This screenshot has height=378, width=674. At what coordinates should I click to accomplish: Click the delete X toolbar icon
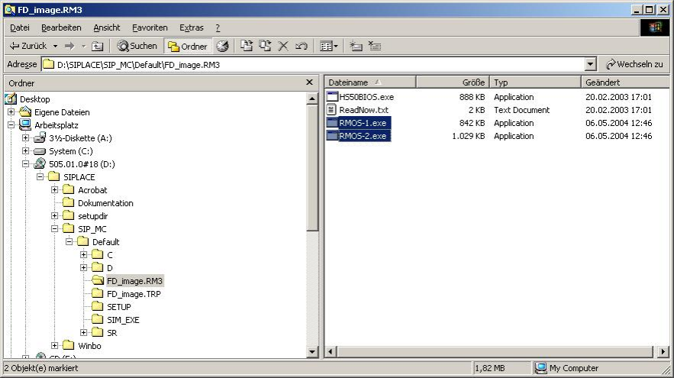[283, 46]
